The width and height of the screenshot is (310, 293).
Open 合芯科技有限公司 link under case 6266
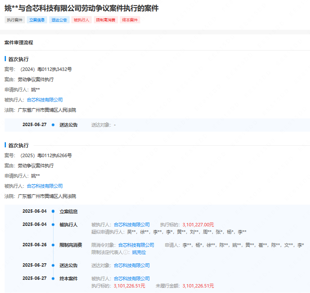45,186
